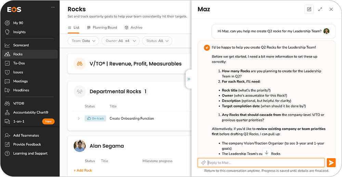Click the Scorecard chart icon in sidebar
This screenshot has height=177, width=342.
7,45
